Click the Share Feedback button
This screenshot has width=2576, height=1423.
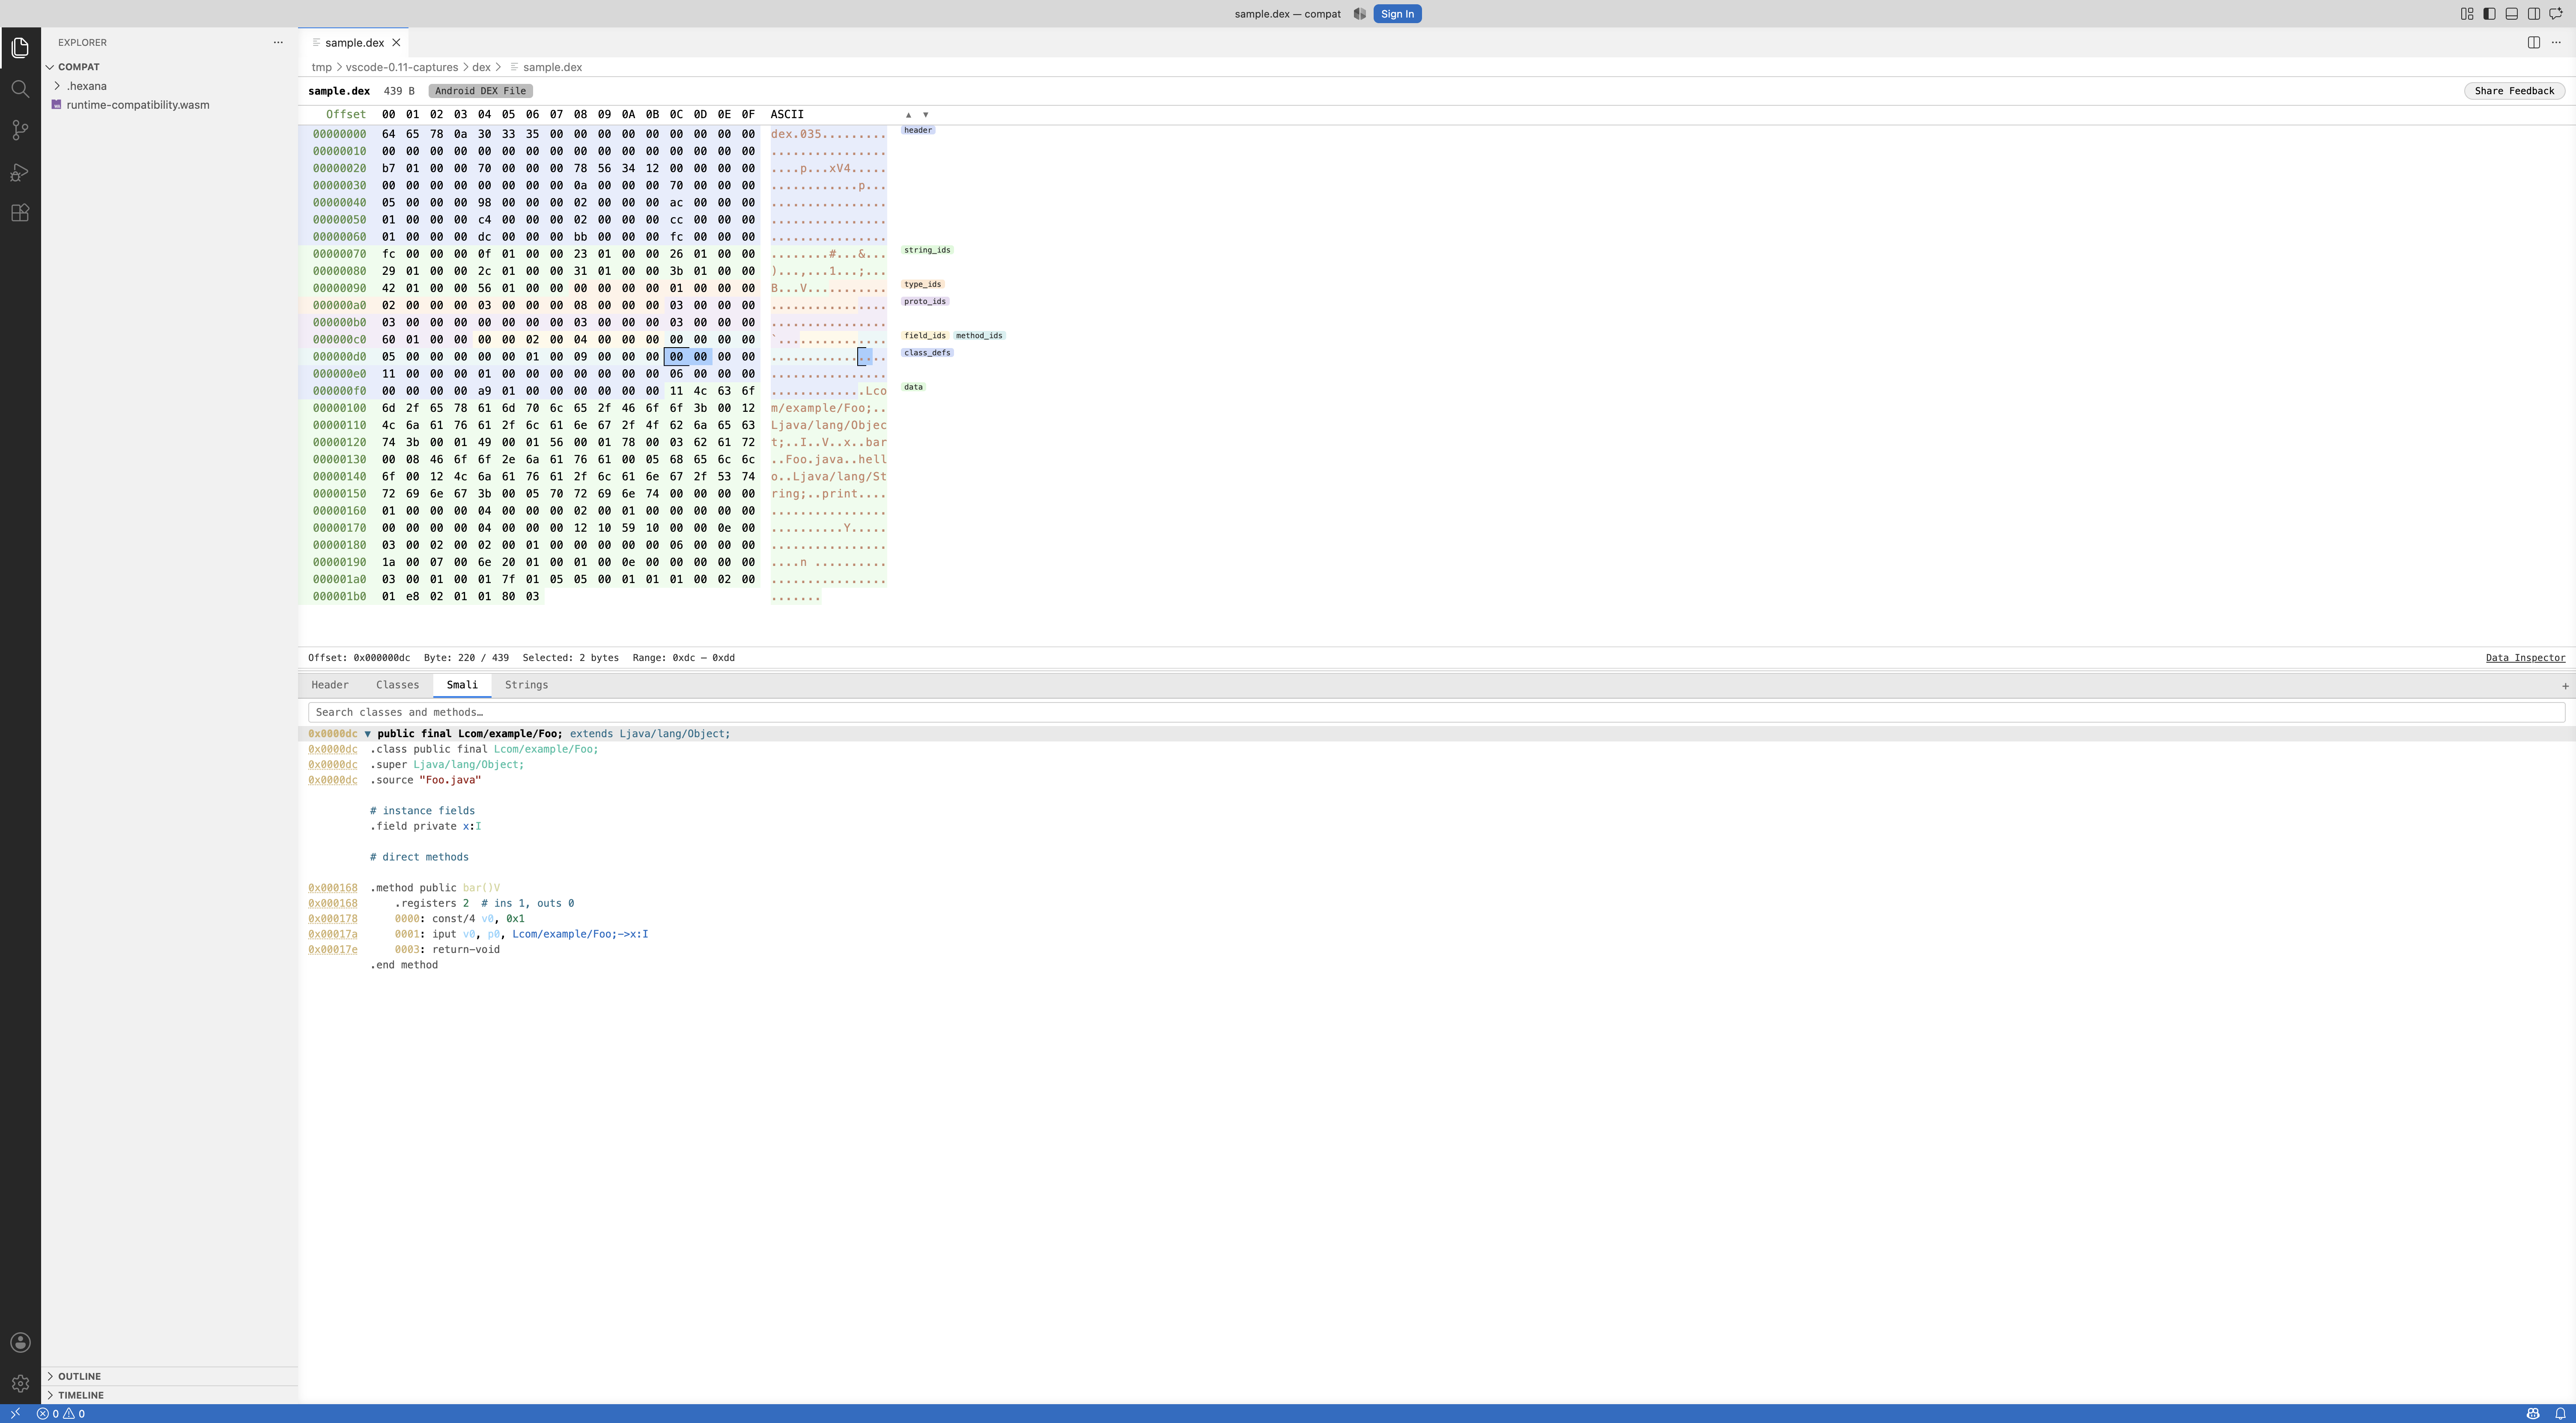click(x=2514, y=91)
